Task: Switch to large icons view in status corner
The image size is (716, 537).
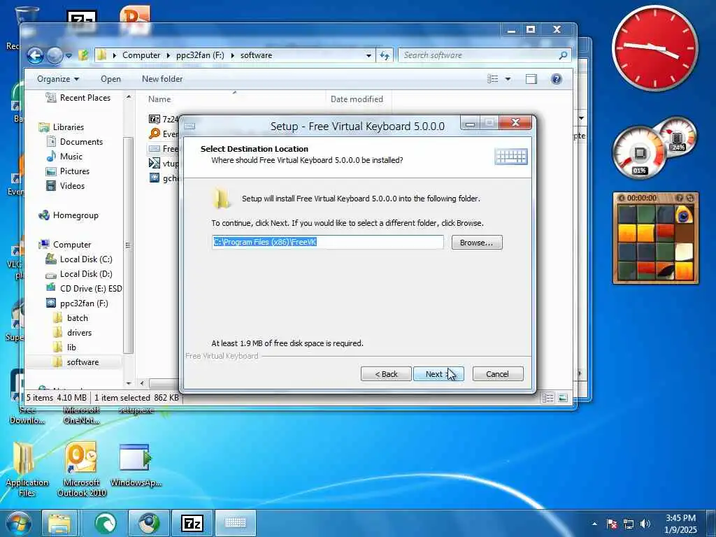Action: pos(563,398)
